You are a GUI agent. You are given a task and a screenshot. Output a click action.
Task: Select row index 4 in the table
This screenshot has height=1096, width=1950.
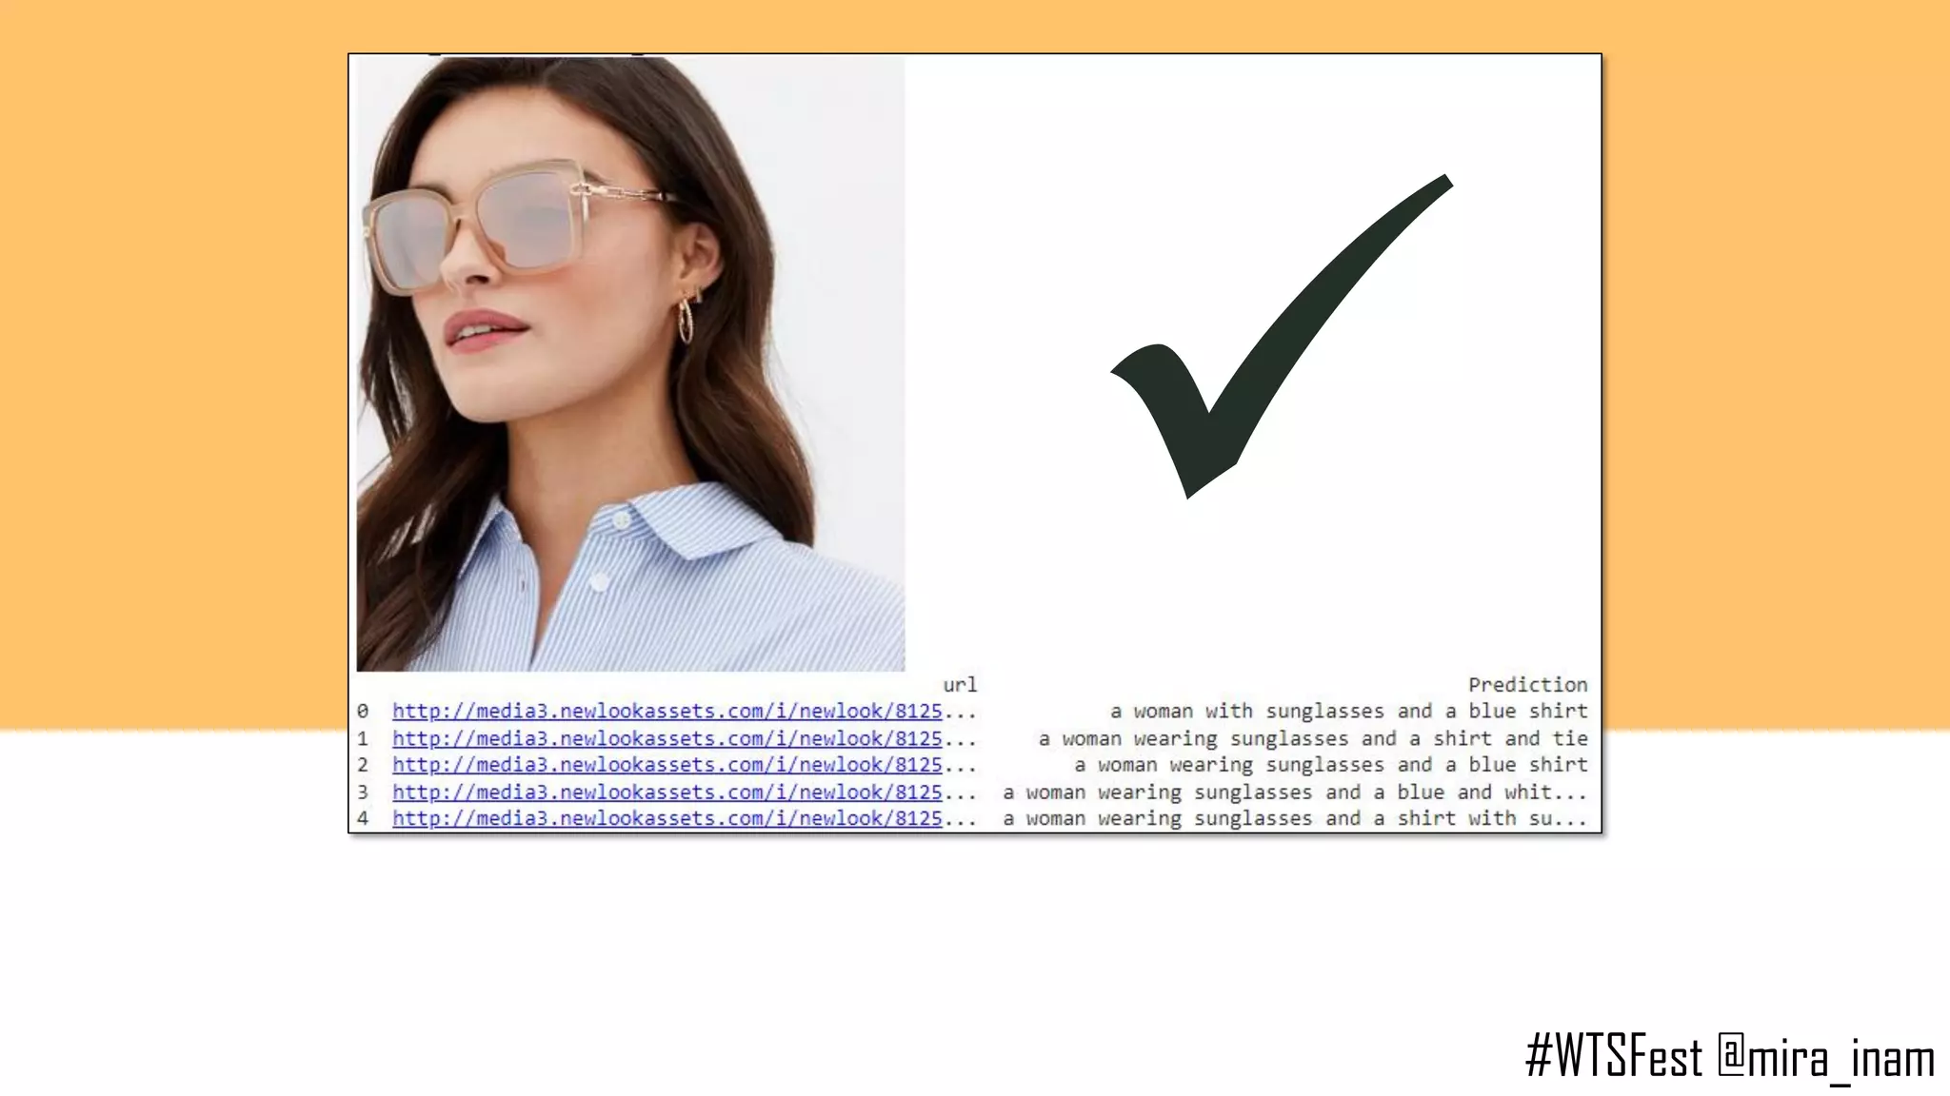[x=363, y=818]
